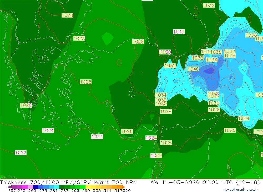Click the 1038 label directly beneath the 1040 label
Viewport: 263px width, 192px height.
click(230, 56)
